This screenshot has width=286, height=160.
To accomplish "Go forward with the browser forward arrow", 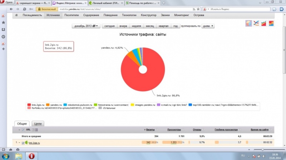I will click(x=18, y=9).
